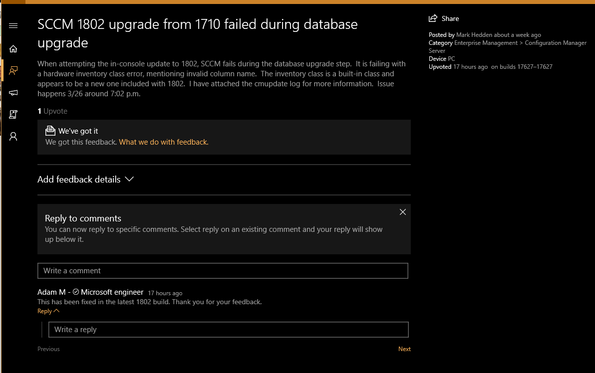Click the Share label
The height and width of the screenshot is (373, 595).
pyautogui.click(x=450, y=18)
